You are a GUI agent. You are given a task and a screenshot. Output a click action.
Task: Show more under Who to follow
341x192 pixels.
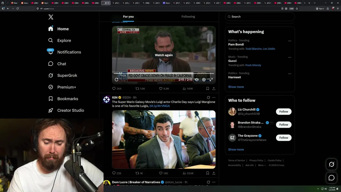tap(236, 149)
